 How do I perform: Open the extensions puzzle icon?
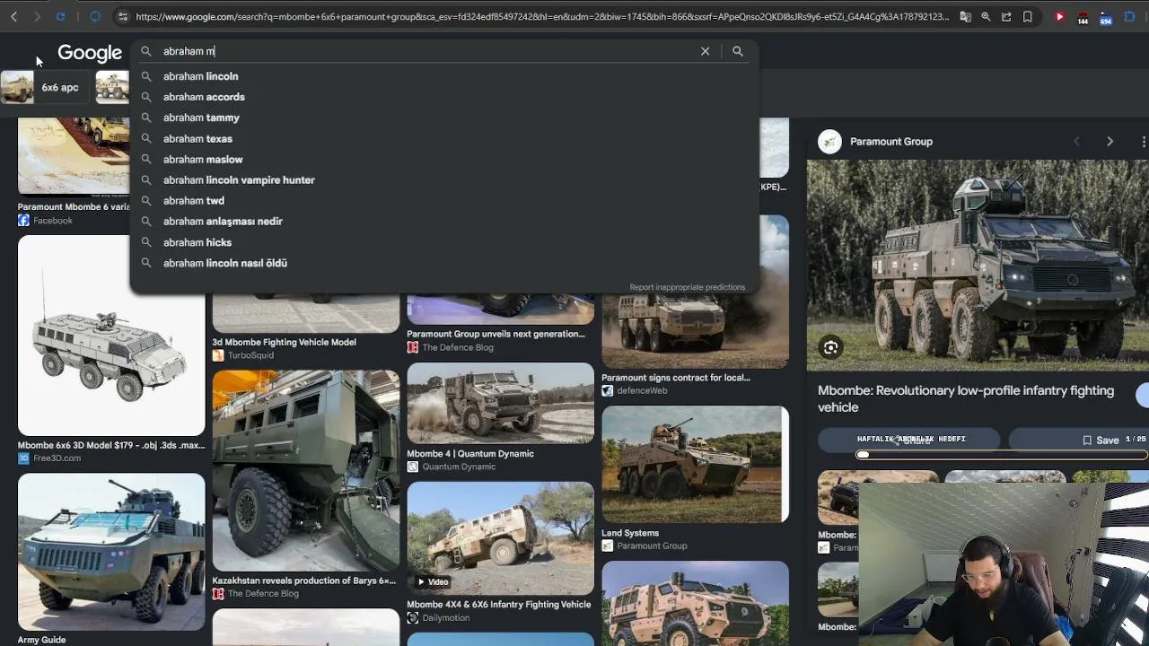point(1129,16)
